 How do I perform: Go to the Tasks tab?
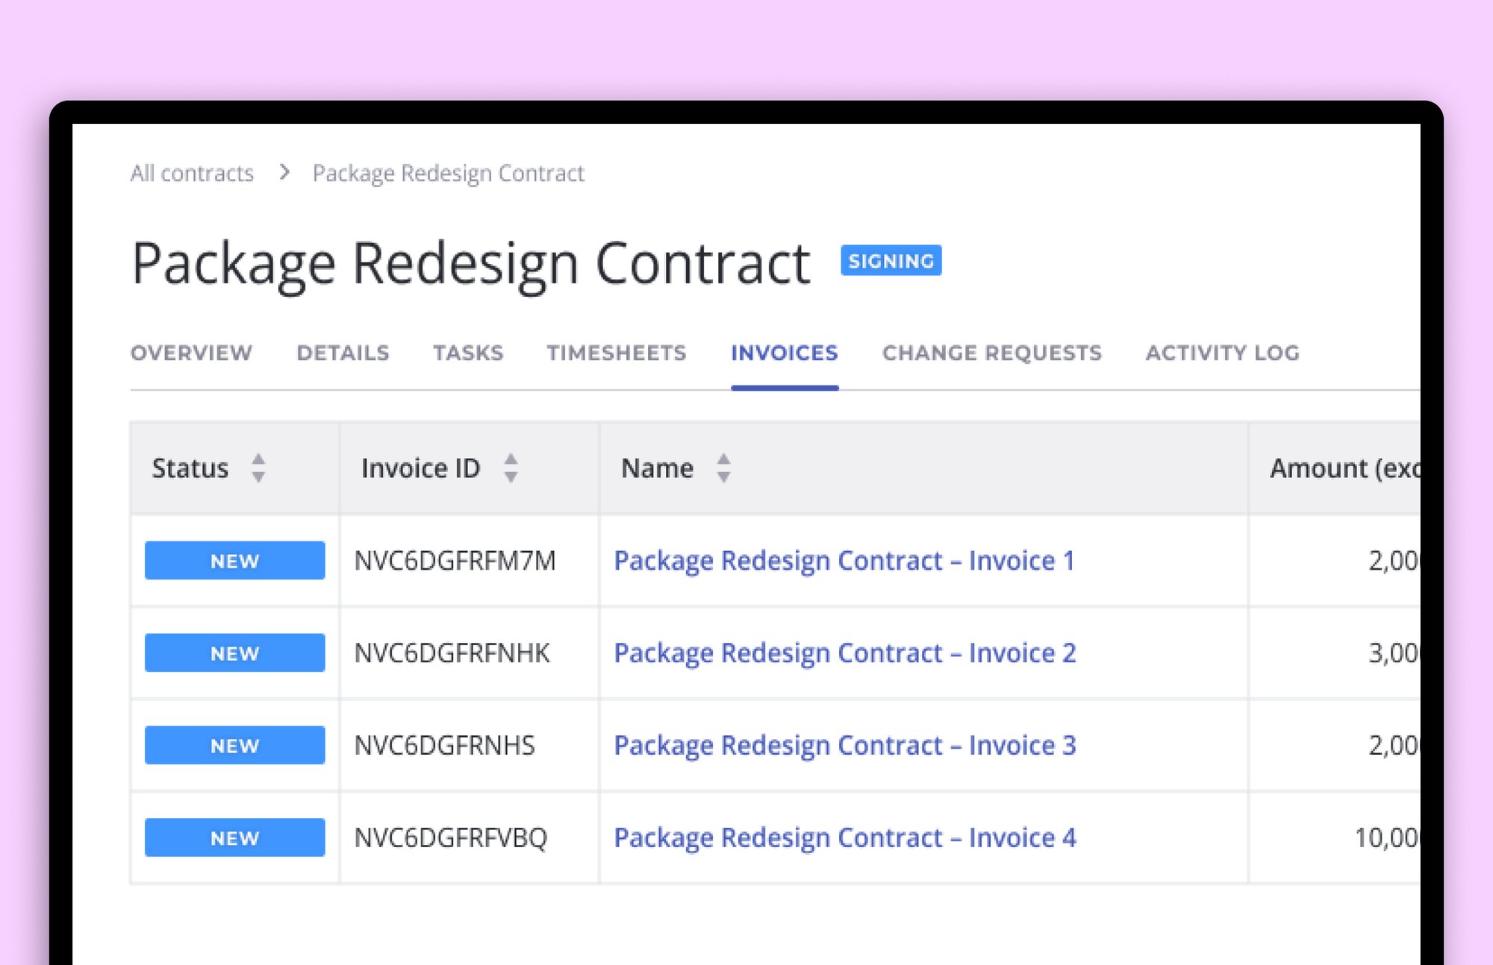[x=468, y=353]
